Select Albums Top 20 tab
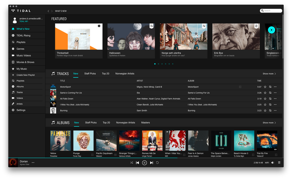The image size is (292, 179). coord(106,123)
